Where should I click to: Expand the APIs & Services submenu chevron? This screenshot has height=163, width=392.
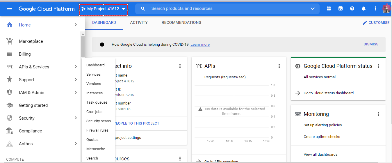pyautogui.click(x=76, y=67)
